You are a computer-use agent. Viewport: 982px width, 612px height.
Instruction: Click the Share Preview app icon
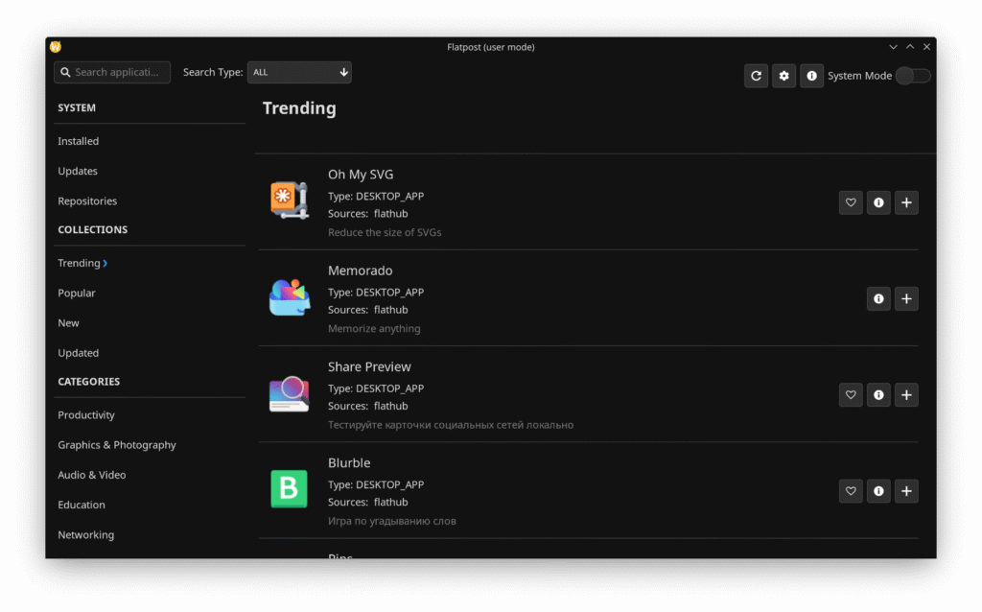pos(289,393)
